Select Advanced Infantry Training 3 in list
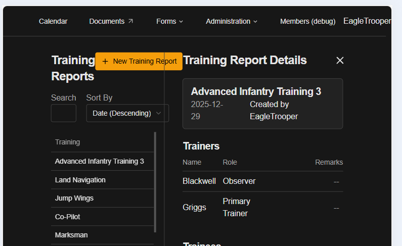This screenshot has height=246, width=402. (x=100, y=162)
